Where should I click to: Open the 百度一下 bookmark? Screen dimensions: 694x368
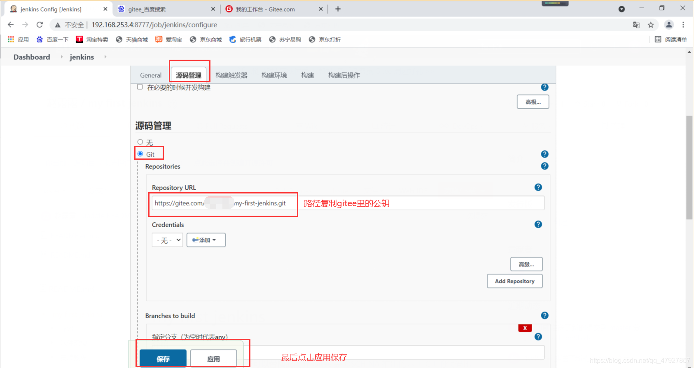tap(52, 40)
